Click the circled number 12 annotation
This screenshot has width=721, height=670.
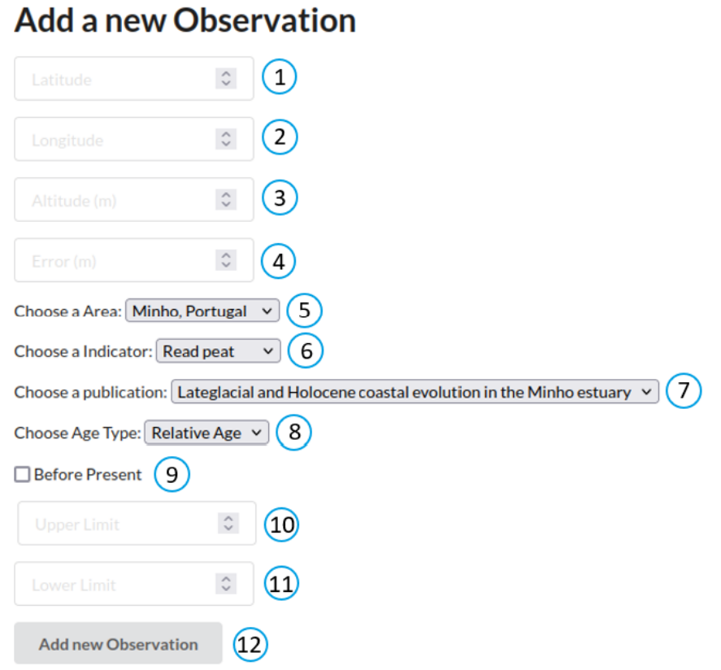tap(250, 645)
